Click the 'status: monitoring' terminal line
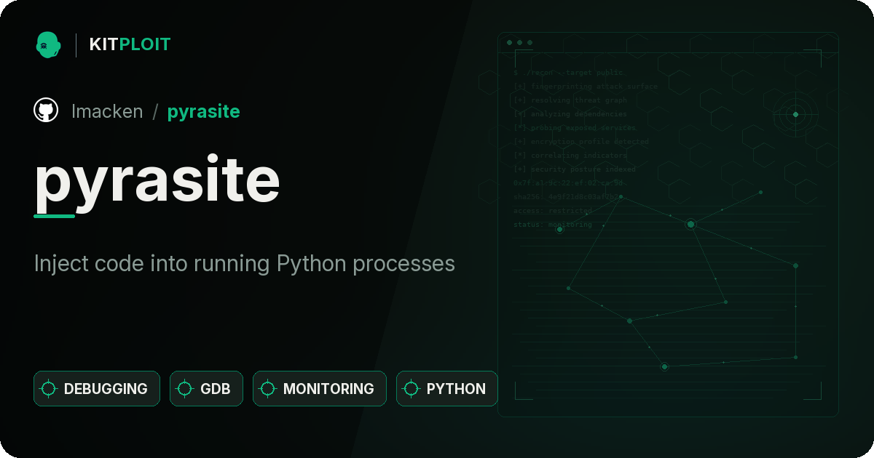The height and width of the screenshot is (458, 874). point(553,225)
